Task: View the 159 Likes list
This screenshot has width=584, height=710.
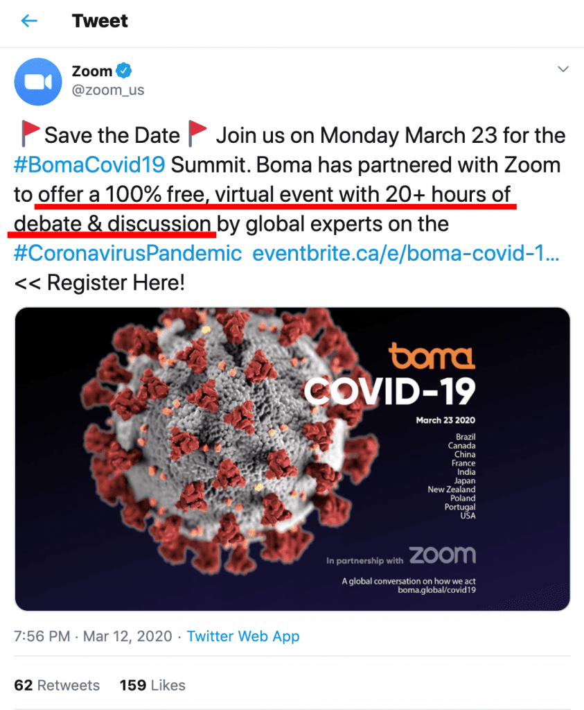Action: click(152, 685)
